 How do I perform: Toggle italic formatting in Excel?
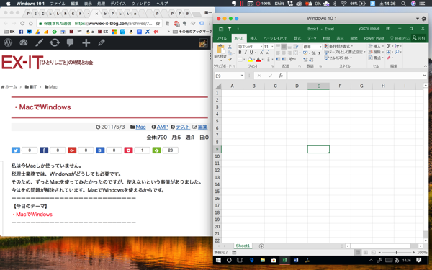coord(246,53)
